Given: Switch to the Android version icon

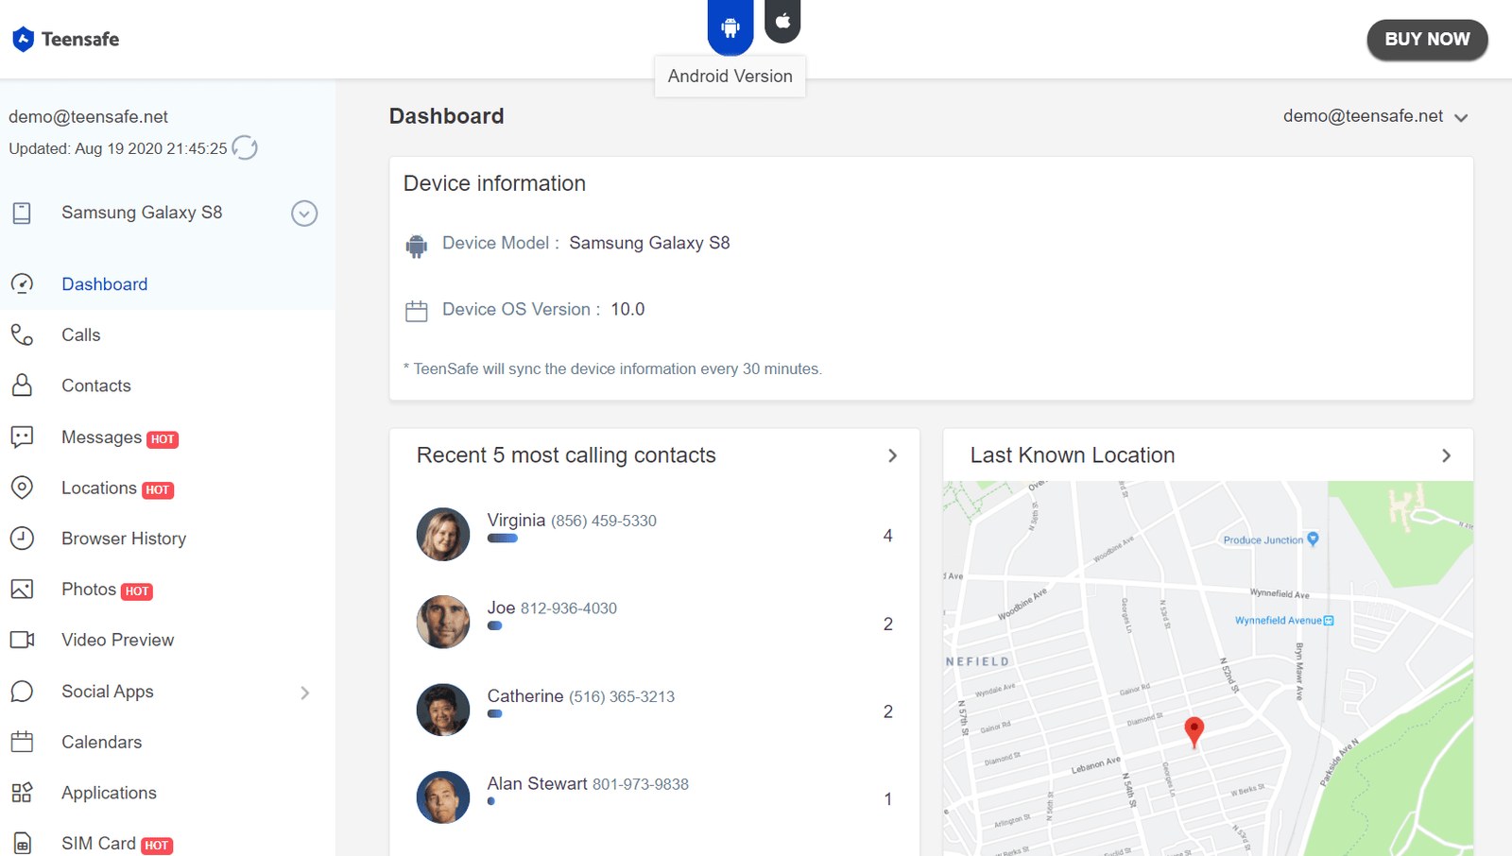Looking at the screenshot, I should pos(730,26).
